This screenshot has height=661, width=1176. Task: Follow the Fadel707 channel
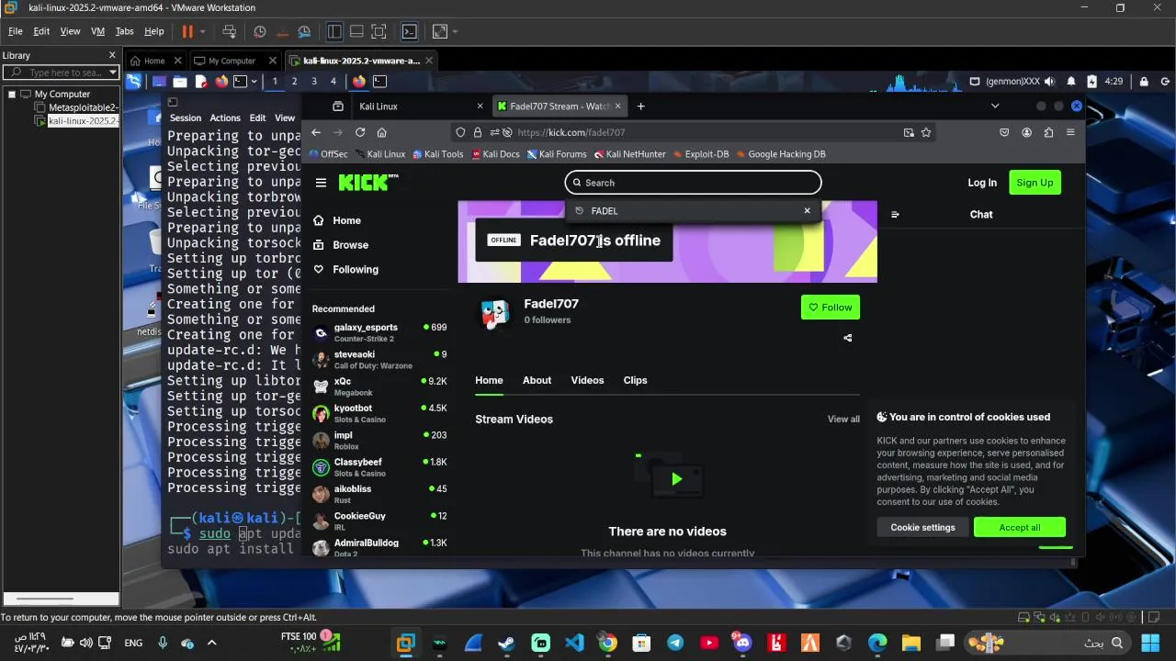[x=831, y=308]
